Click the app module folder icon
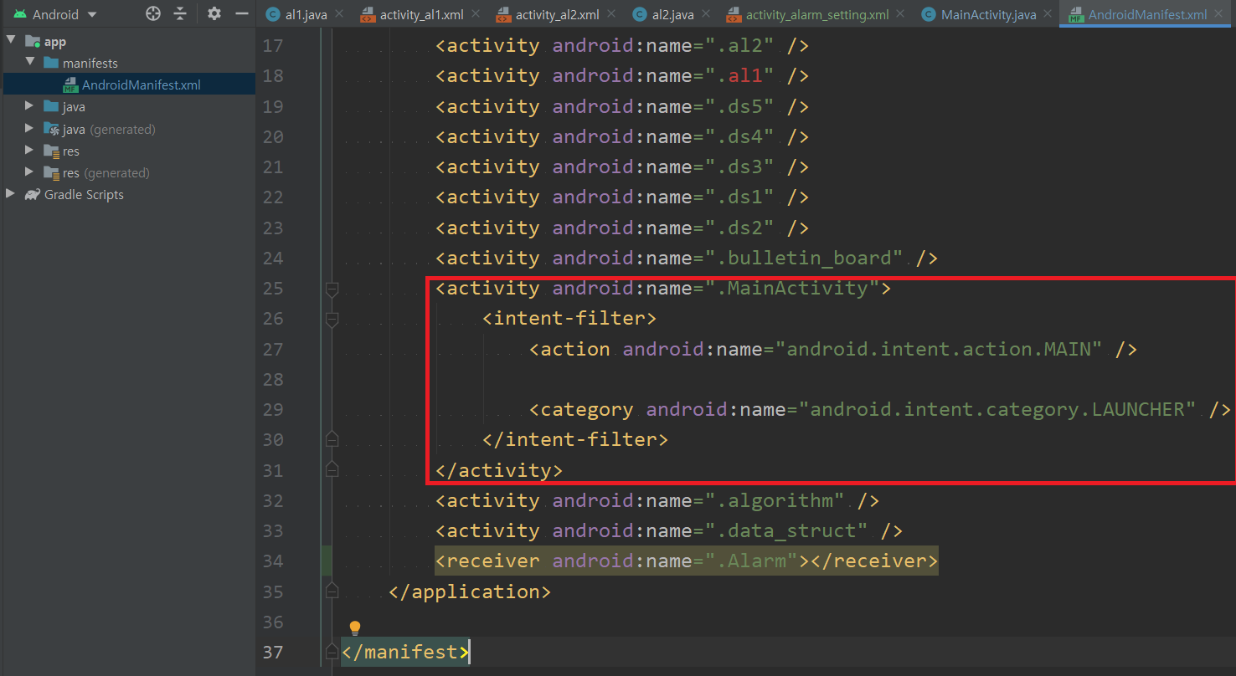Screen dimensions: 1236x676 (x=33, y=41)
